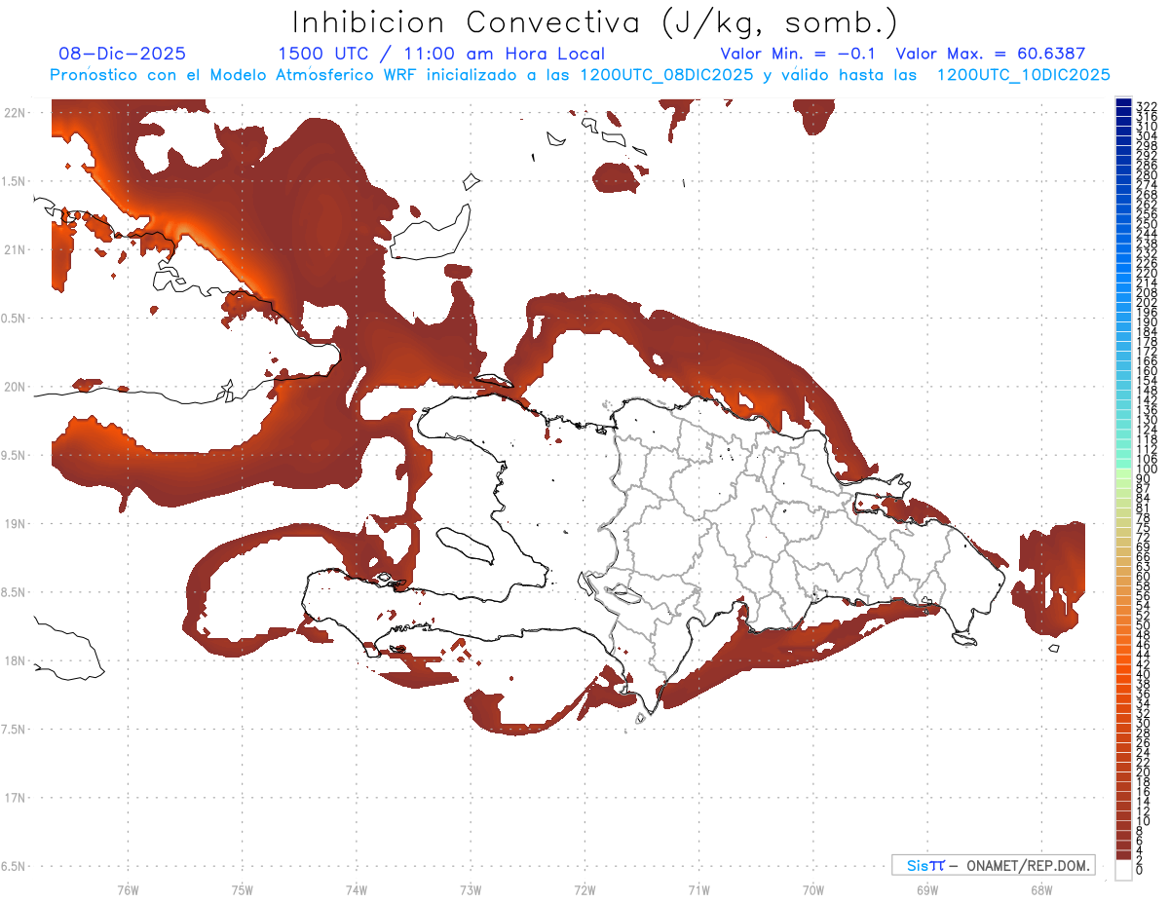1169x903 pixels.
Task: Click the '74W' longitude label
Action: 357,890
